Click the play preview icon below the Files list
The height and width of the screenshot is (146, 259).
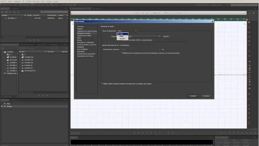click(x=30, y=40)
